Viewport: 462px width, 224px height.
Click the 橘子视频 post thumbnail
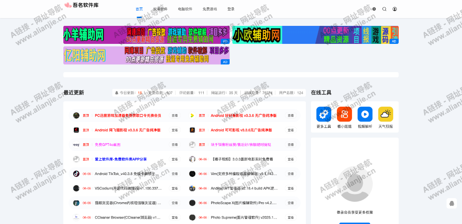click(192, 159)
